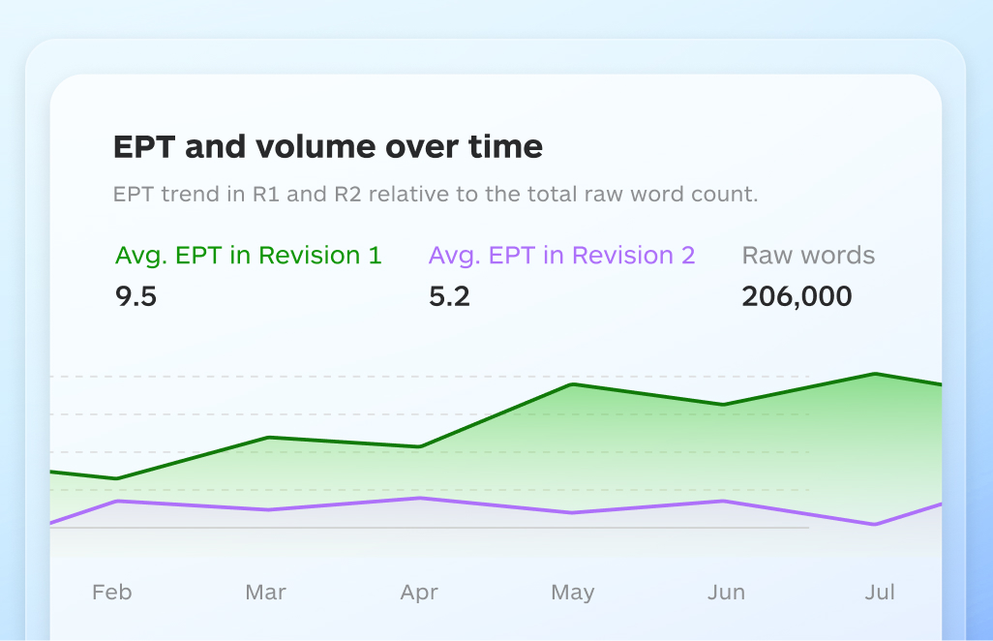This screenshot has height=641, width=993.
Task: Select the chart subtitle about EPT trend
Action: click(436, 194)
